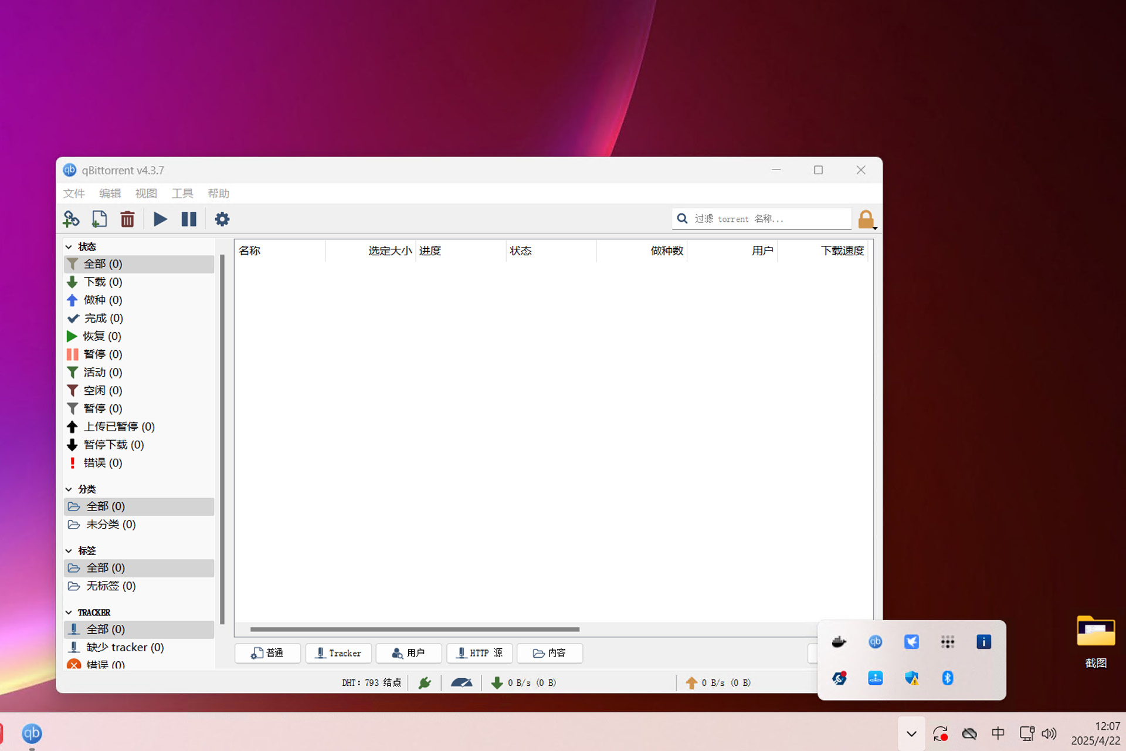Click the sidebar vertical scrollbar
Viewport: 1126px width, 751px height.
tap(222, 440)
